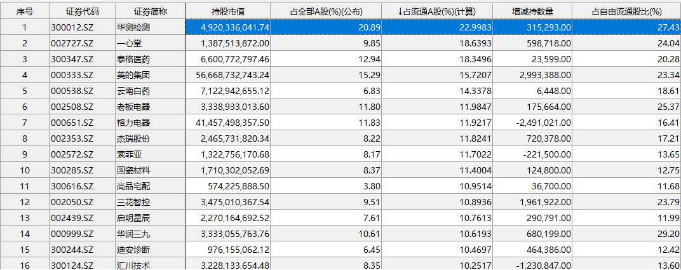Click the 25.37 free-float ratio cell
The width and height of the screenshot is (681, 270).
point(627,107)
